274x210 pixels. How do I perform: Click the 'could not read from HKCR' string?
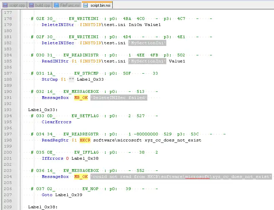[181, 177]
